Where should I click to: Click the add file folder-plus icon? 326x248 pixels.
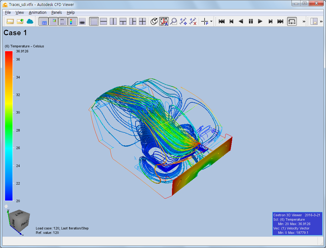20,21
